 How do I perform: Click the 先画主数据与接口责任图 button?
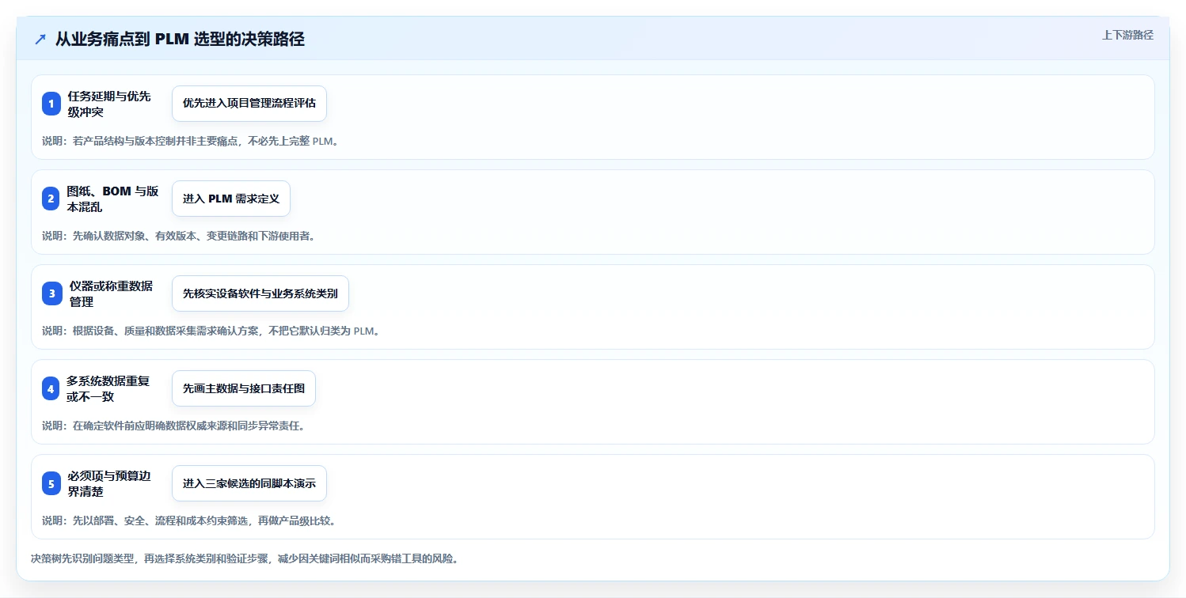click(x=244, y=388)
